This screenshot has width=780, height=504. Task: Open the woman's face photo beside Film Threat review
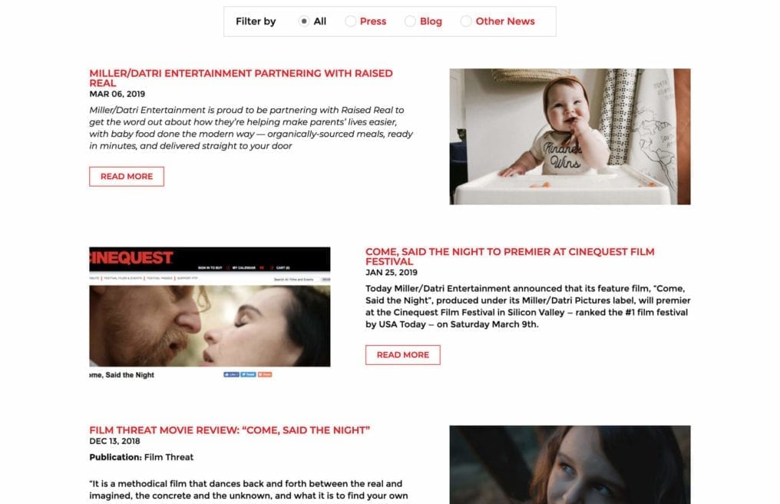tap(570, 465)
